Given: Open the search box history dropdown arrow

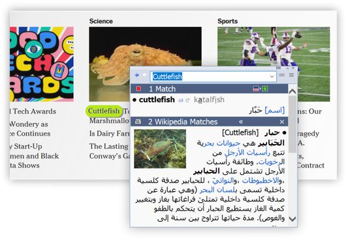Looking at the screenshot, I should click(272, 77).
